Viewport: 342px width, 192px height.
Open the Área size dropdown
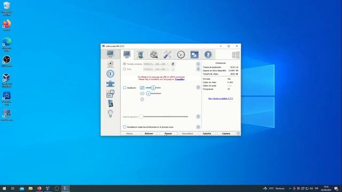[156, 69]
